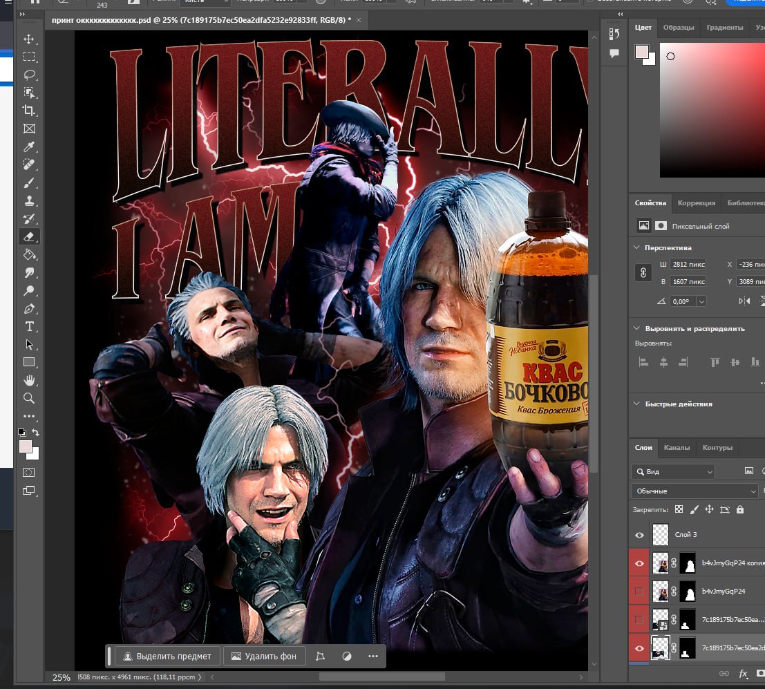Select the Brush tool
This screenshot has height=689, width=765.
coord(29,183)
